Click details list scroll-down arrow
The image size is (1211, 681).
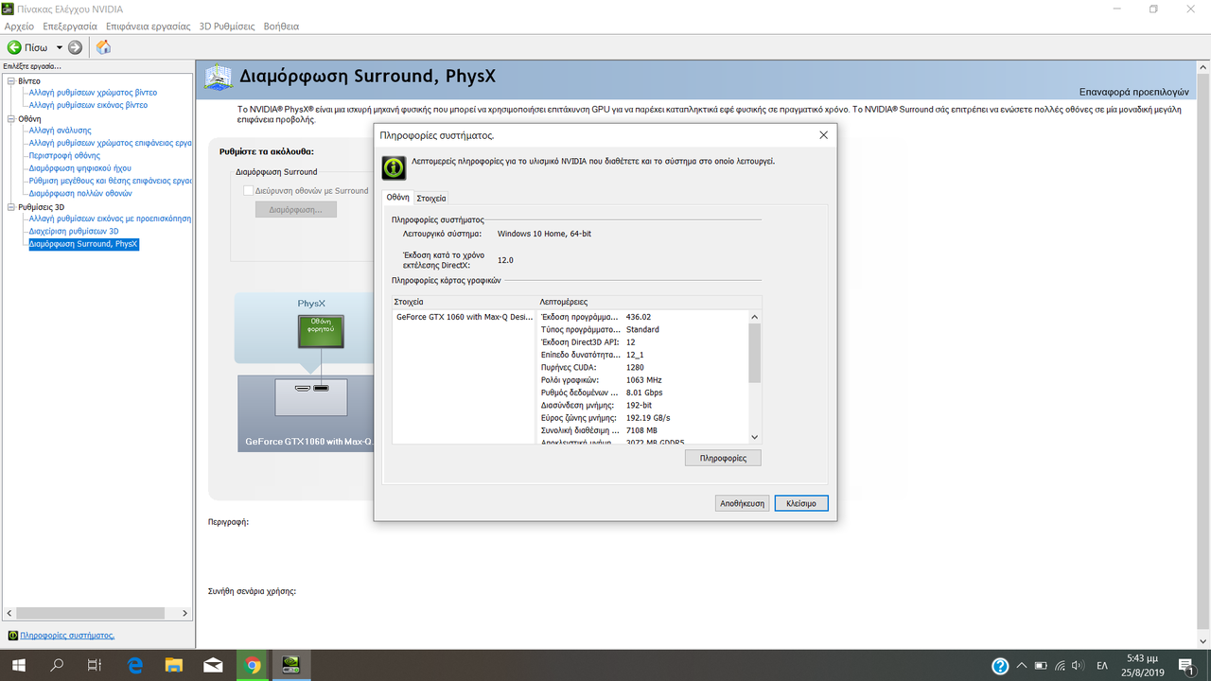point(754,437)
